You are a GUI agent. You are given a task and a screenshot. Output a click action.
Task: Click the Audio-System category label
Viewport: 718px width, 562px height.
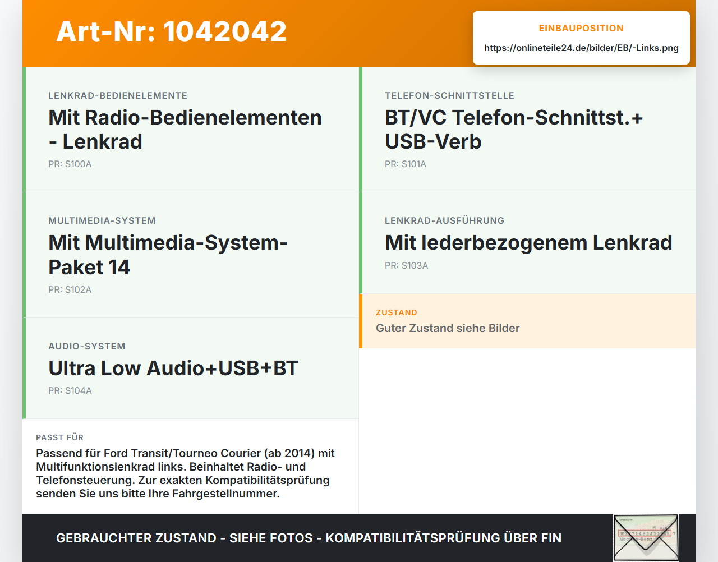tap(87, 347)
